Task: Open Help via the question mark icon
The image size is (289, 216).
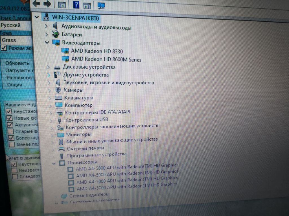Action: 76,5
